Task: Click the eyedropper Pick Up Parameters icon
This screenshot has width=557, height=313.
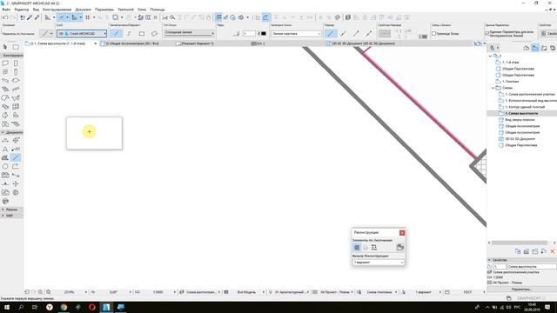Action: click(x=30, y=17)
